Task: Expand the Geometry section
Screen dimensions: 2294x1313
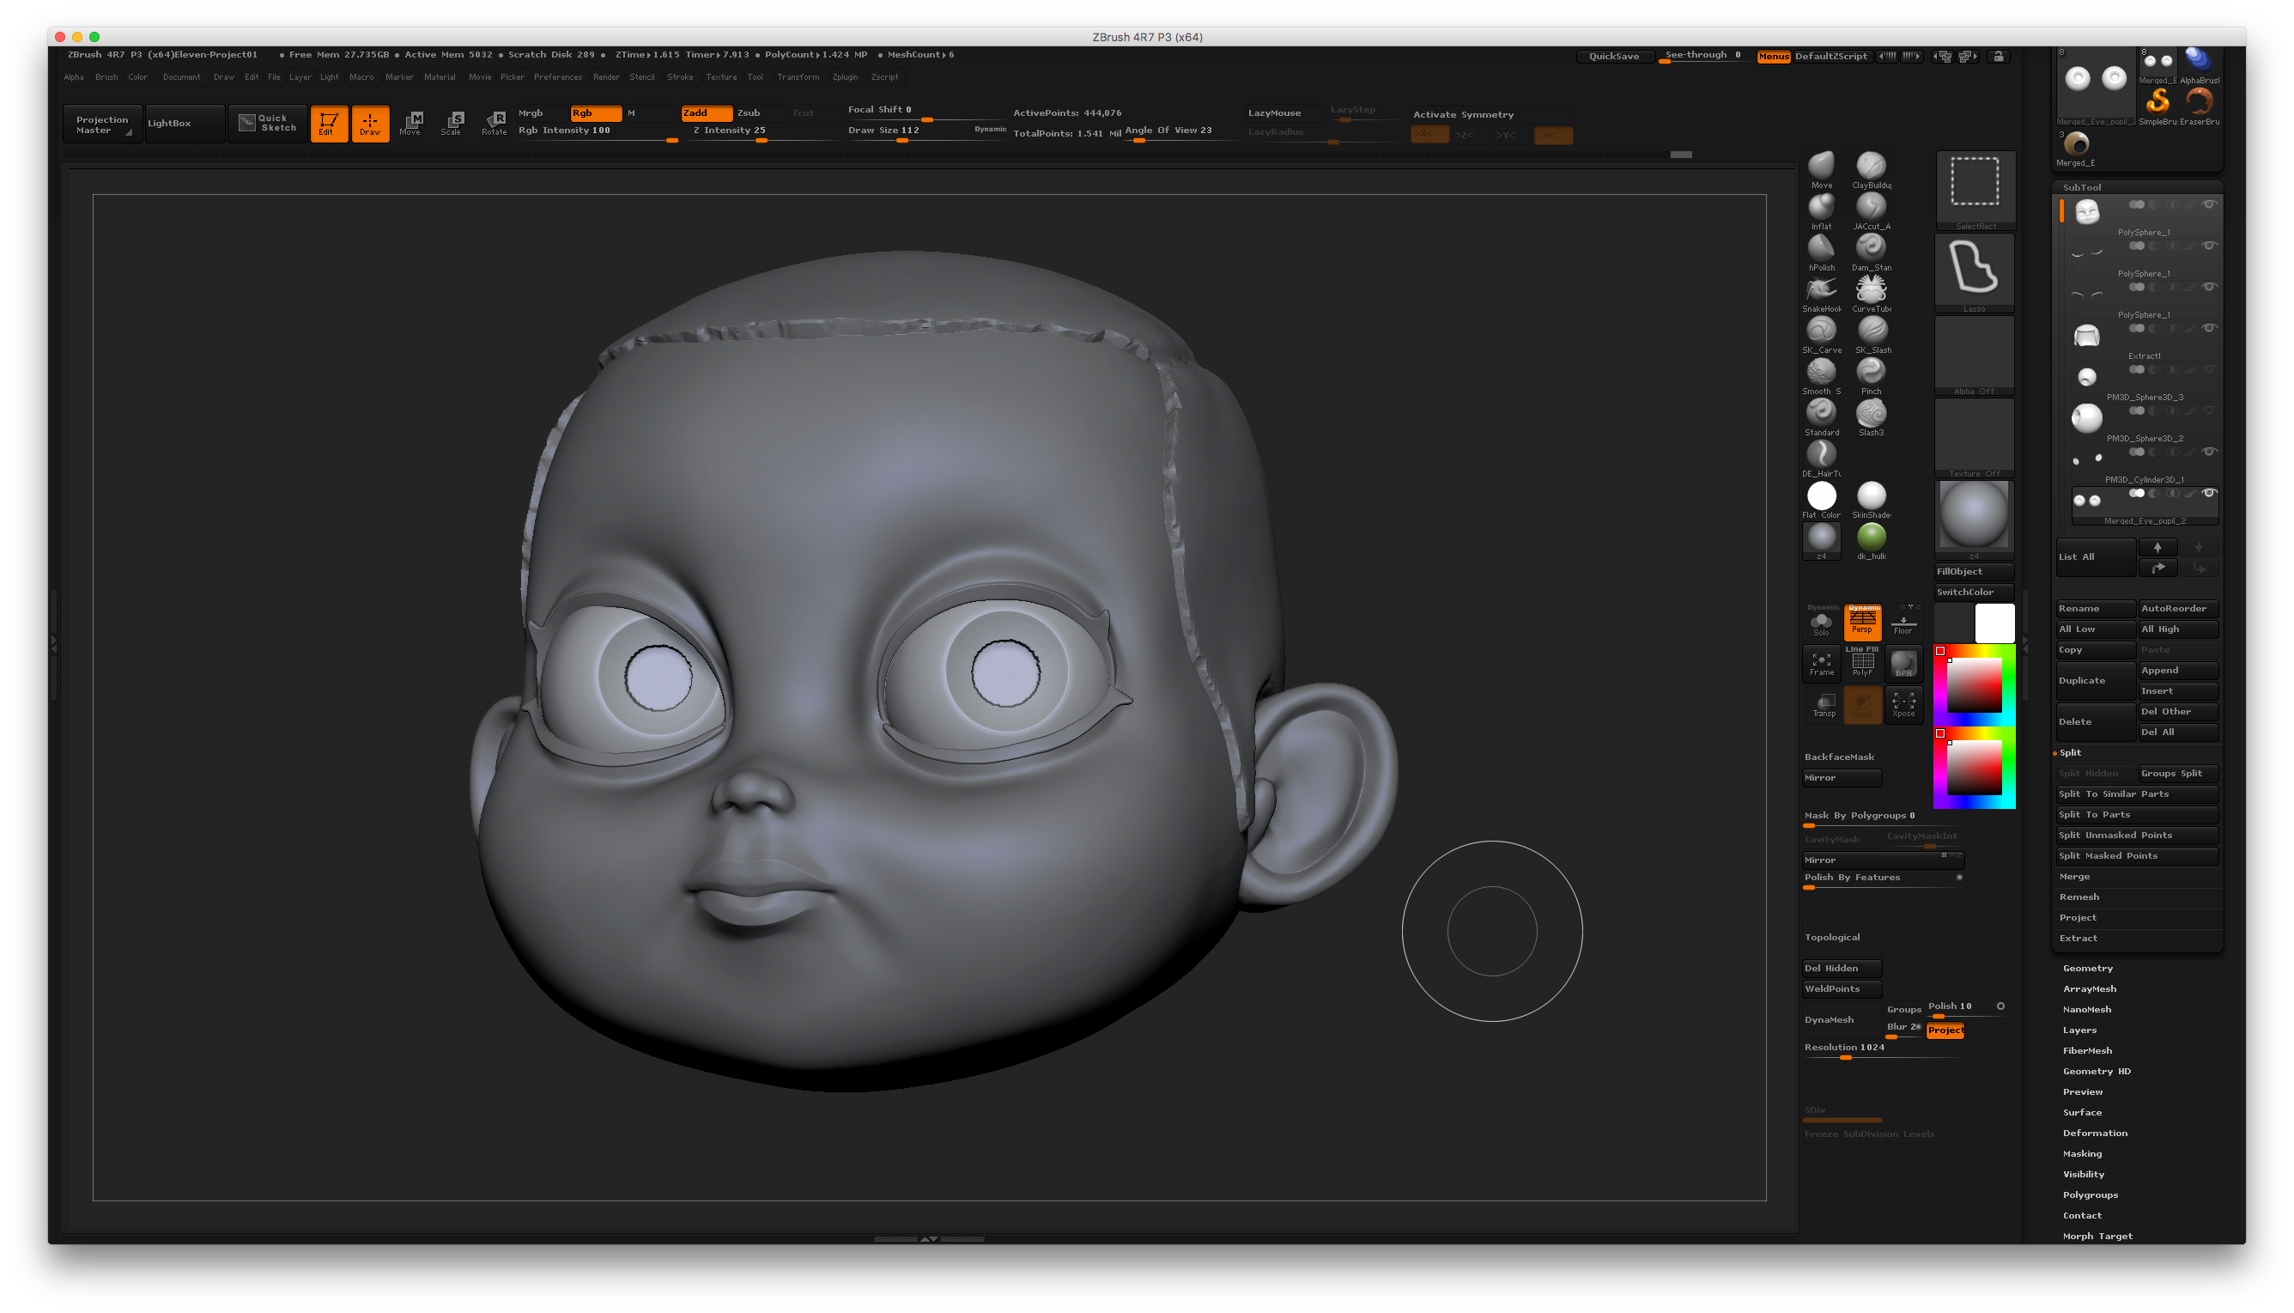Action: (2087, 968)
